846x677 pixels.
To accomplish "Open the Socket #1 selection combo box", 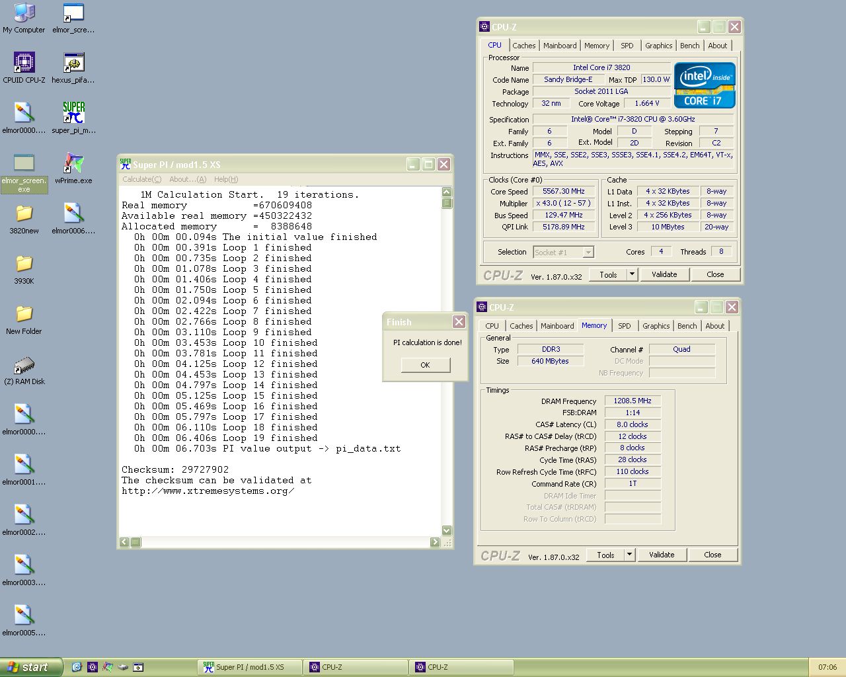I will (x=563, y=252).
